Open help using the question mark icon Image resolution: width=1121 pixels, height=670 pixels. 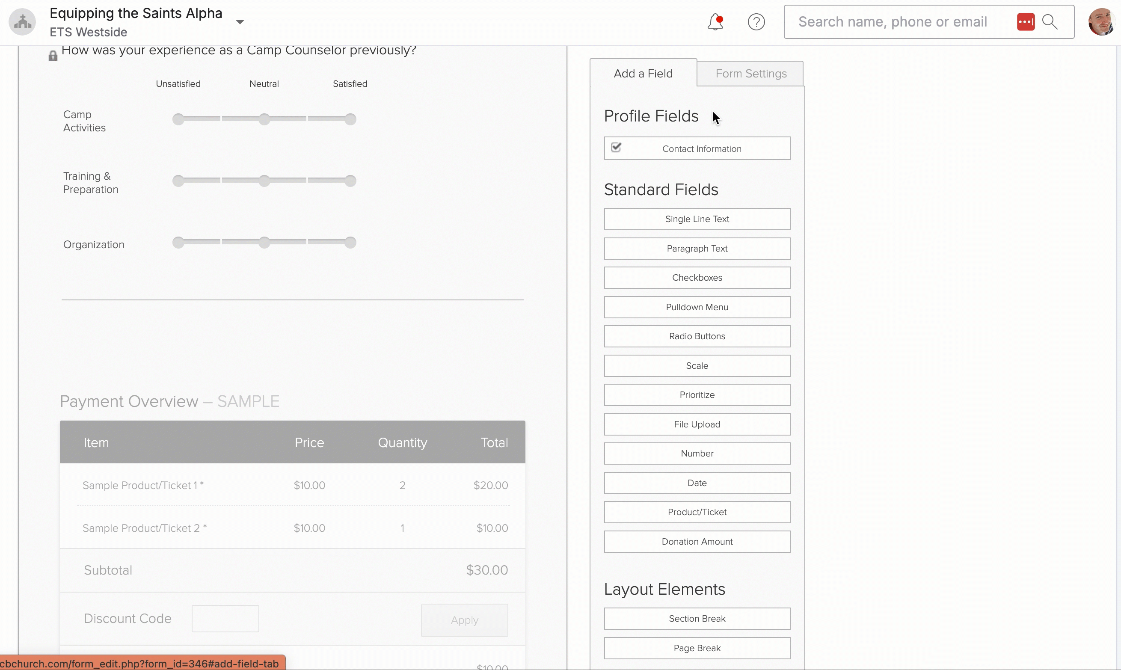pos(756,21)
